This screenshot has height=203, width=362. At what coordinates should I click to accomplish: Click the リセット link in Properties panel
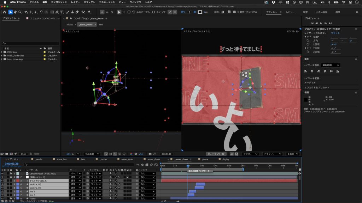(x=335, y=33)
